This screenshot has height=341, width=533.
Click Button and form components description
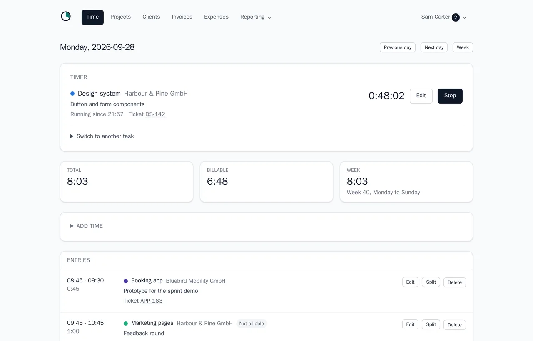pos(107,104)
